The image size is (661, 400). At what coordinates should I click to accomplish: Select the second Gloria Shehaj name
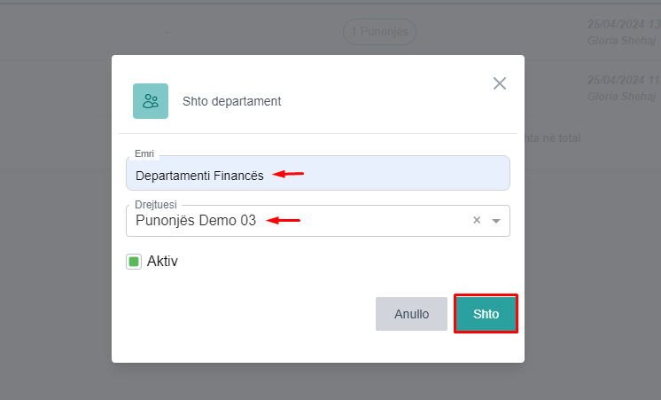click(621, 96)
